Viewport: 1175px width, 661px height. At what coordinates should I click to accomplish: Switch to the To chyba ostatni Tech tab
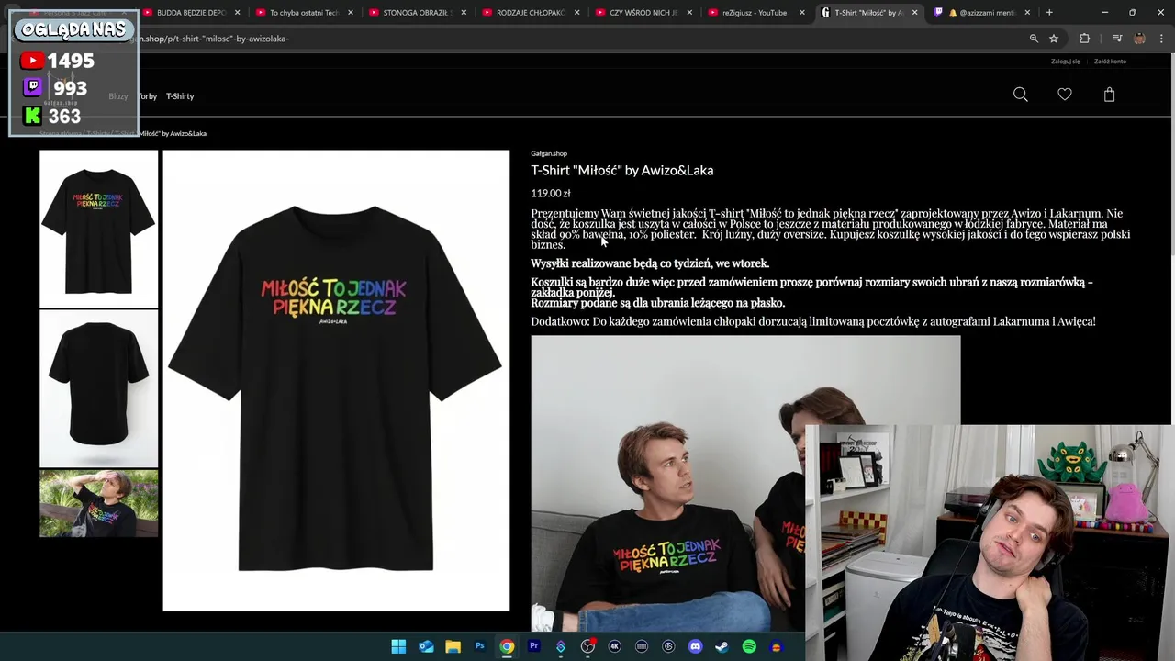click(x=303, y=13)
